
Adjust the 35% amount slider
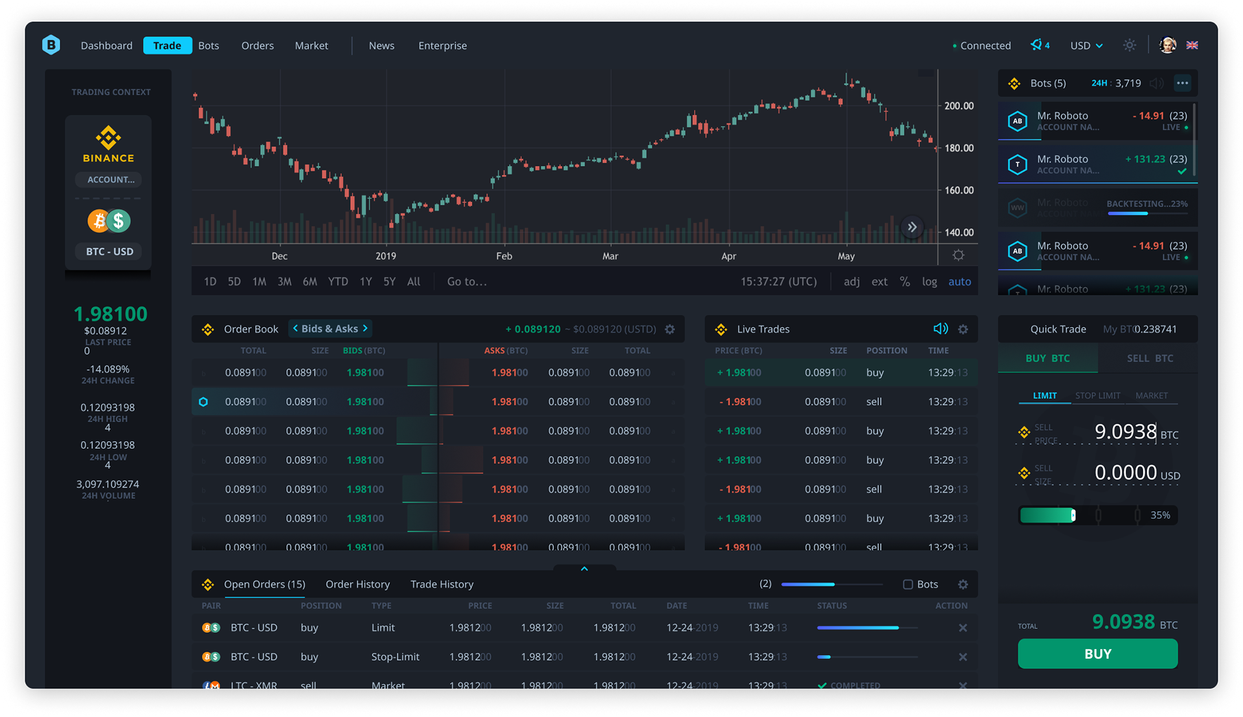(1073, 516)
